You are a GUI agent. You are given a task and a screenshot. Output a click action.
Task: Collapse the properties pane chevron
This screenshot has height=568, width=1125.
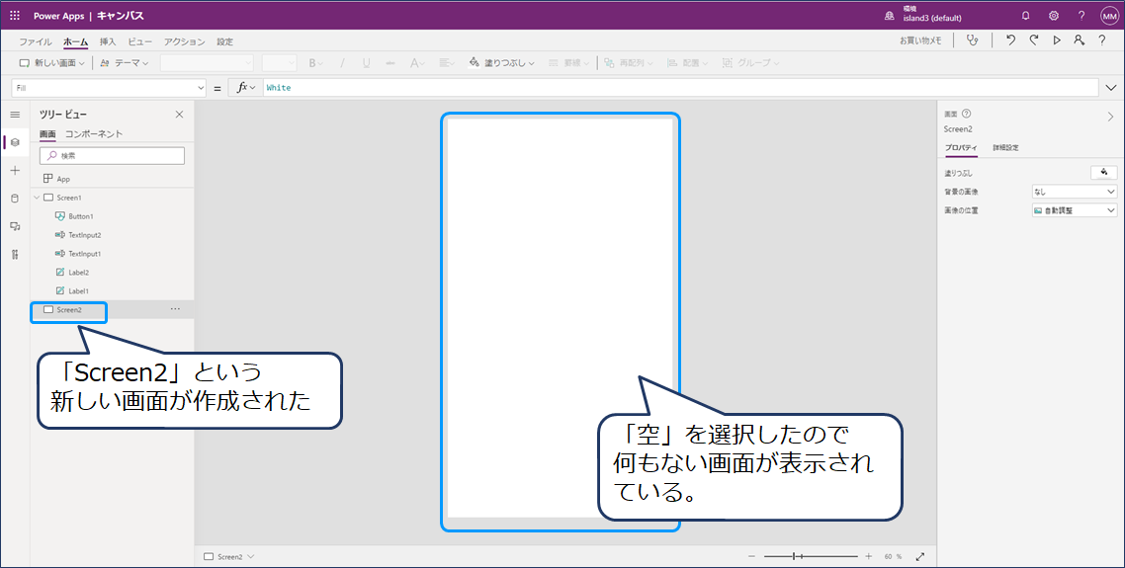tap(1110, 117)
